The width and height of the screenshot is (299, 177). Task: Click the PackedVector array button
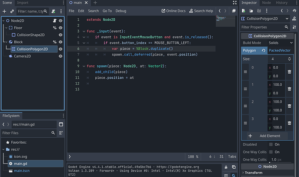280,51
